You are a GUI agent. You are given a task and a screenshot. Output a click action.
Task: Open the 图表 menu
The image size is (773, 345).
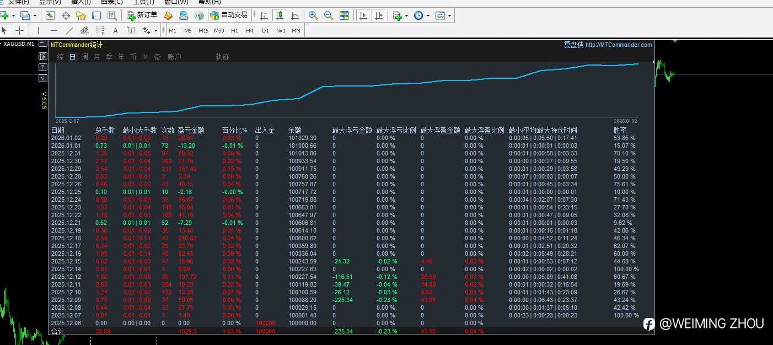[112, 2]
